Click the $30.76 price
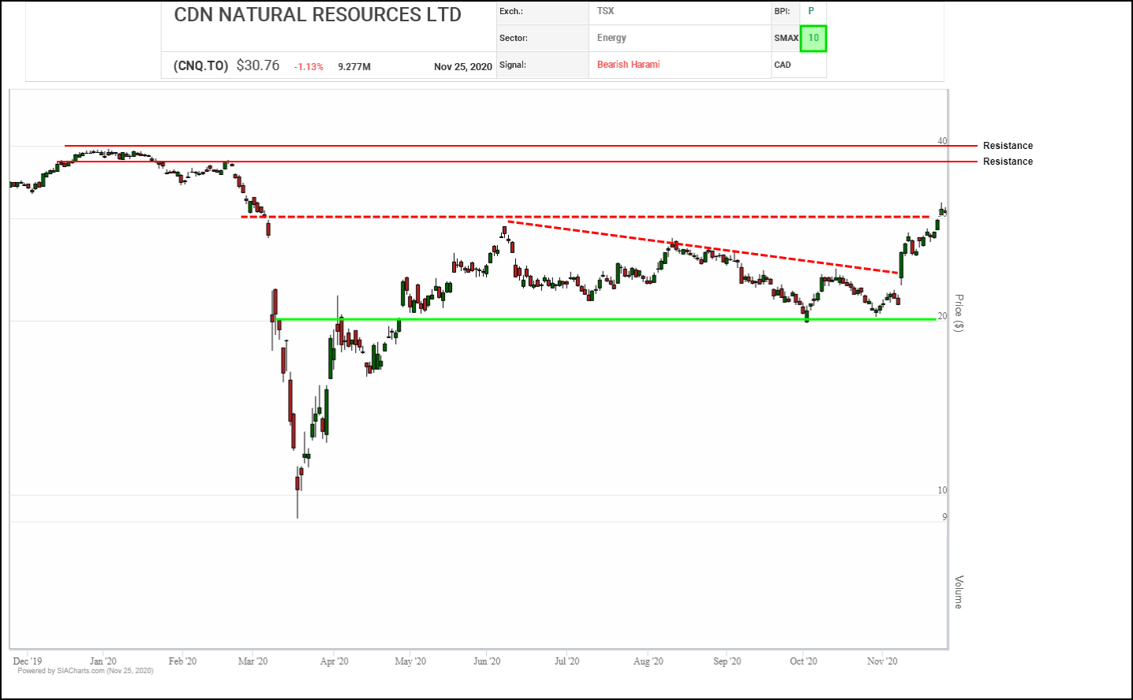This screenshot has height=700, width=1133. point(258,65)
